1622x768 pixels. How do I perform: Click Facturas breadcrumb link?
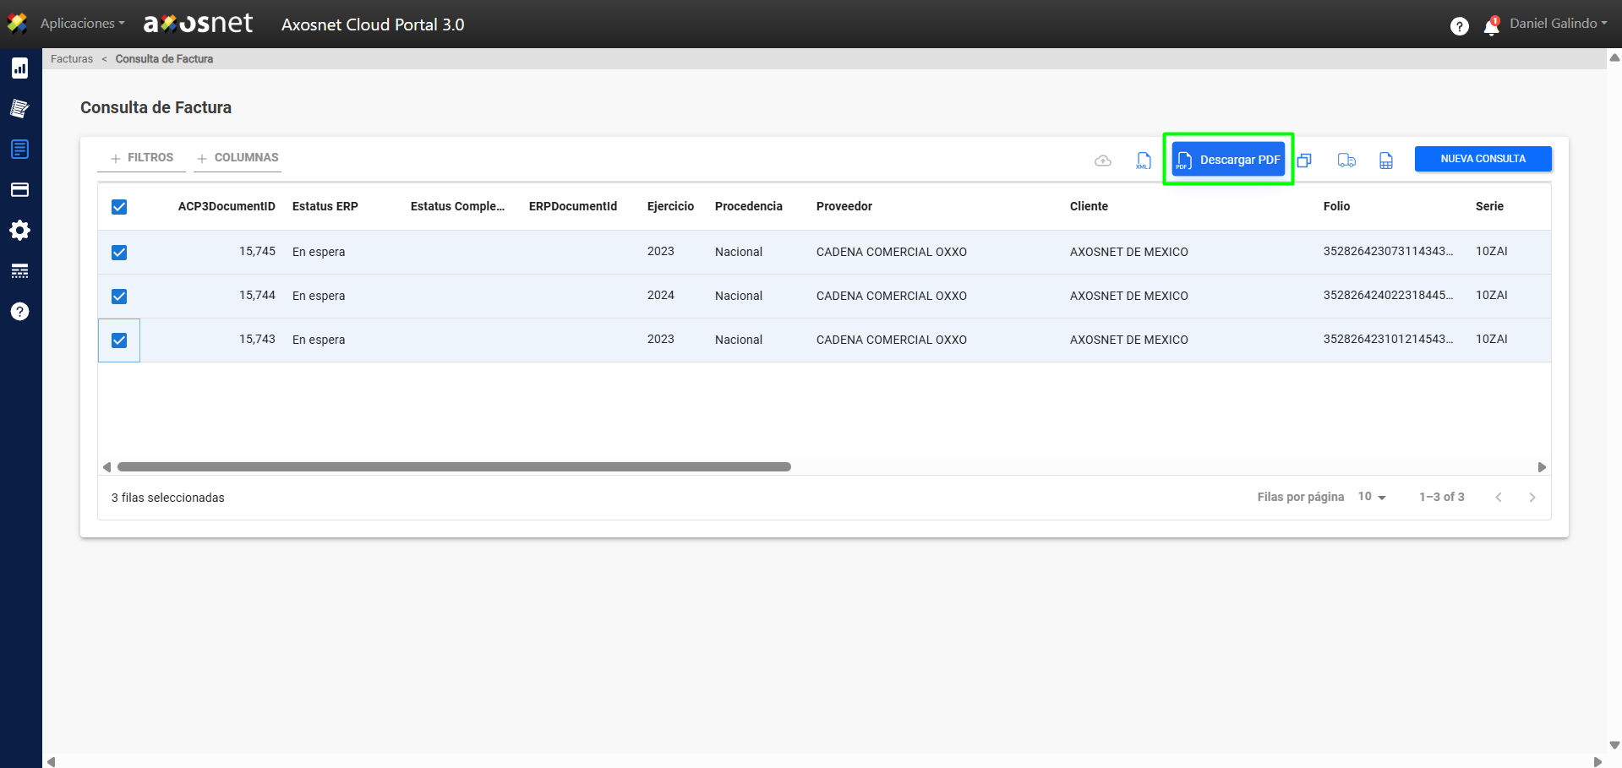tap(72, 59)
